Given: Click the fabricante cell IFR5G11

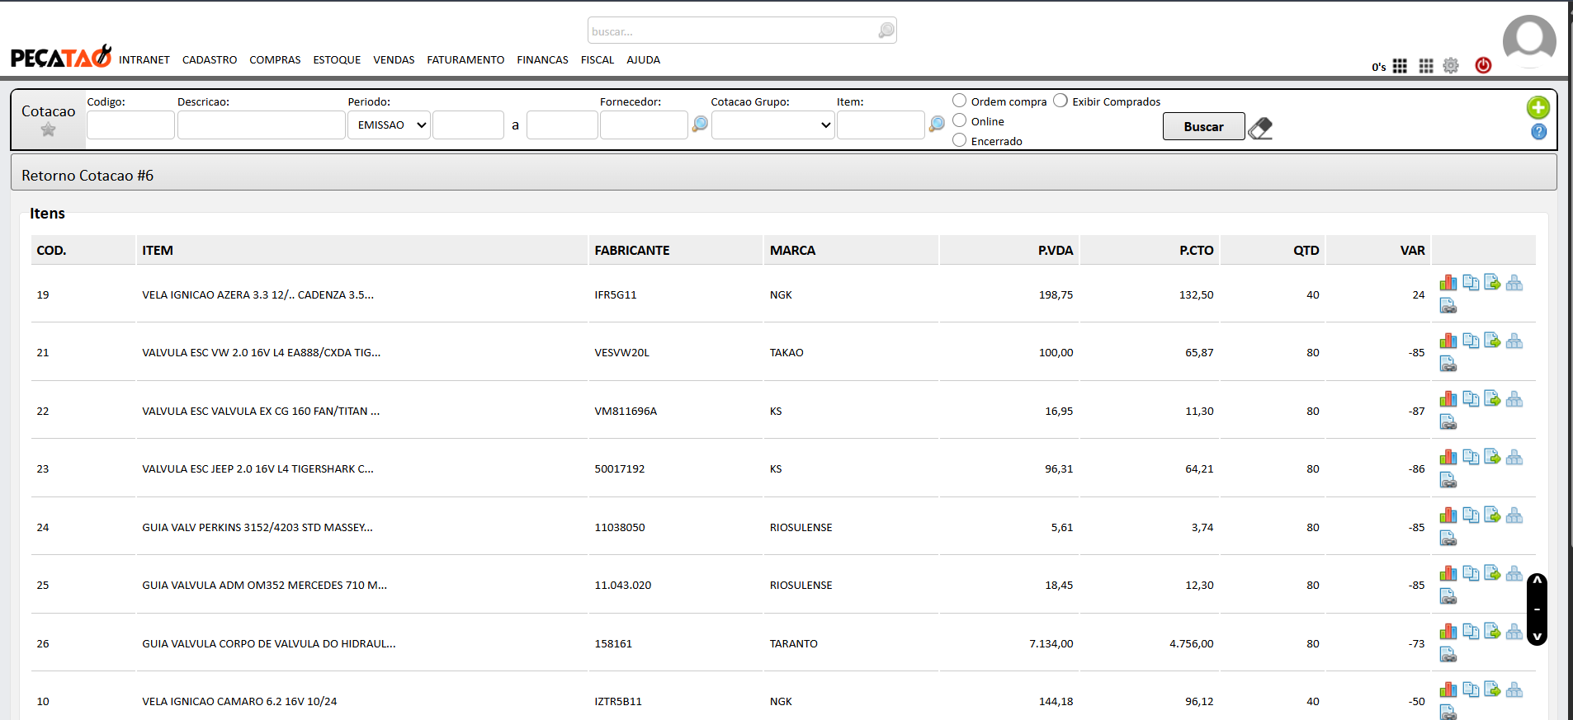Looking at the screenshot, I should click(616, 294).
